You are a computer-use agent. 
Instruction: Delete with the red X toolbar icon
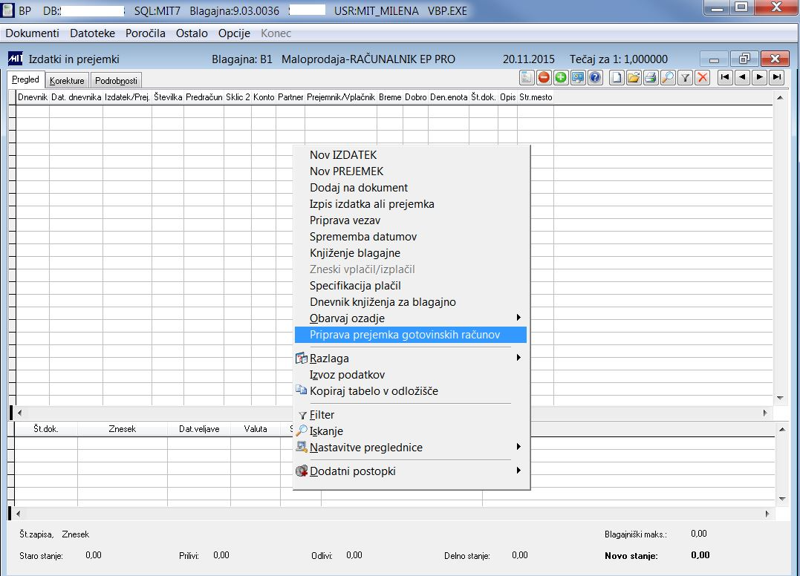[703, 77]
